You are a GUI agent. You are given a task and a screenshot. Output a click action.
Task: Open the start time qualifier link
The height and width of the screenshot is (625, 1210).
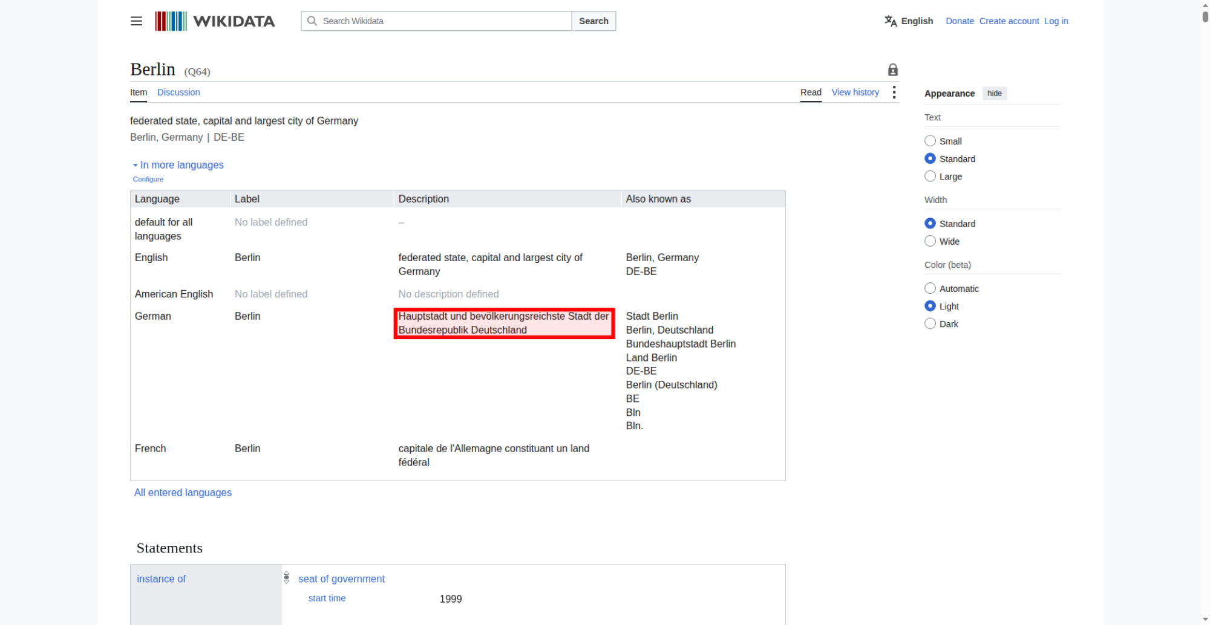[327, 598]
